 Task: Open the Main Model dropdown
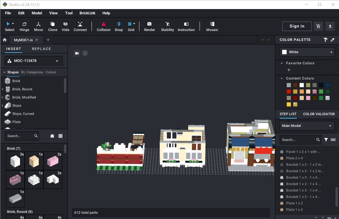click(307, 126)
